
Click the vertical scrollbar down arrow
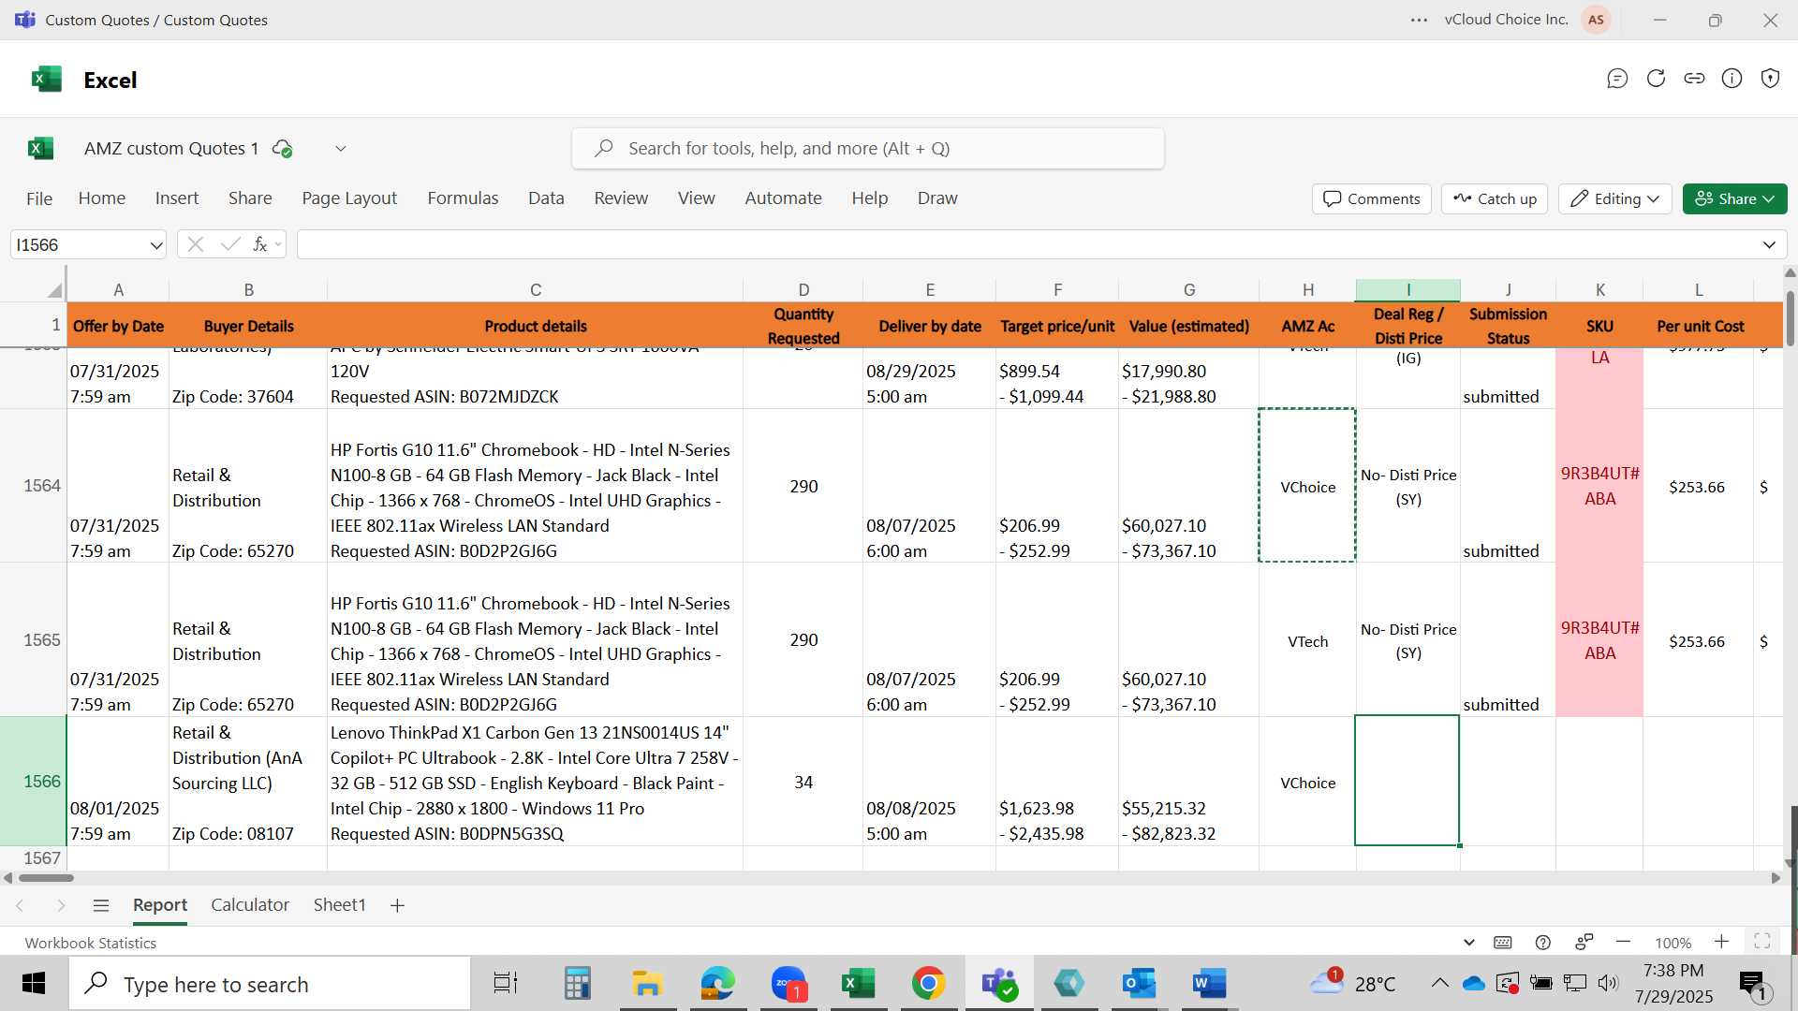(1790, 862)
